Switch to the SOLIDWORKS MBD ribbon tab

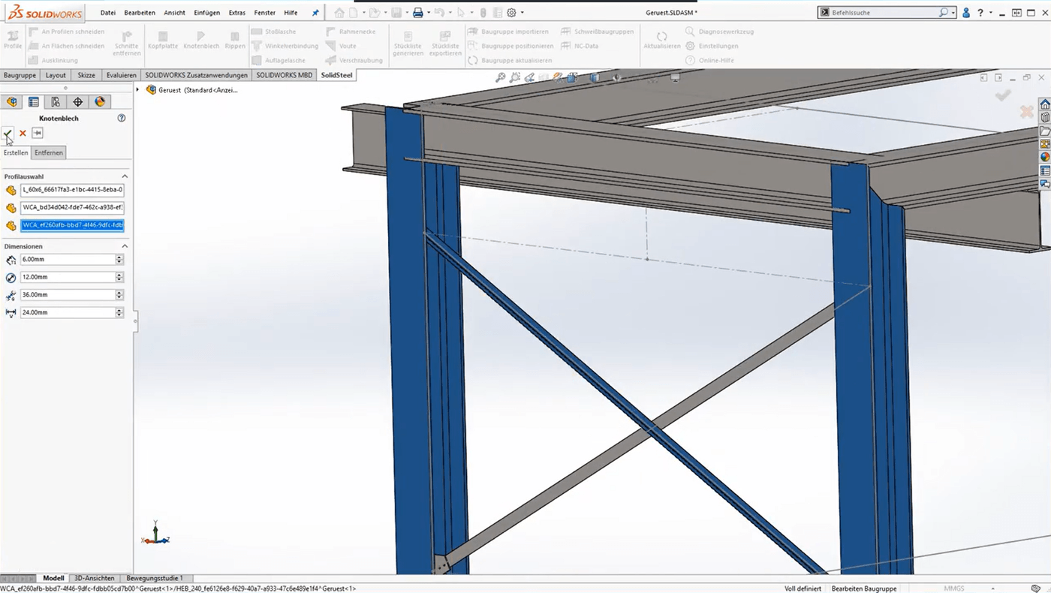pyautogui.click(x=284, y=75)
